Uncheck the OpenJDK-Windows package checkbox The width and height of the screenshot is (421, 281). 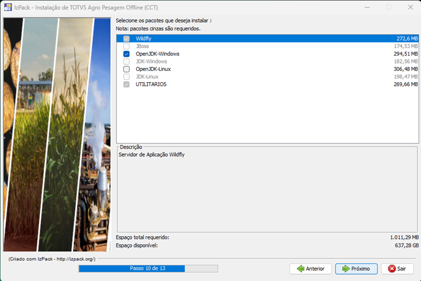point(126,54)
